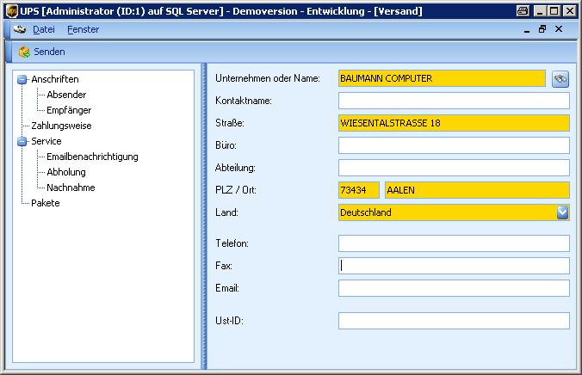Select Service in the tree
This screenshot has width=582, height=375.
click(46, 141)
